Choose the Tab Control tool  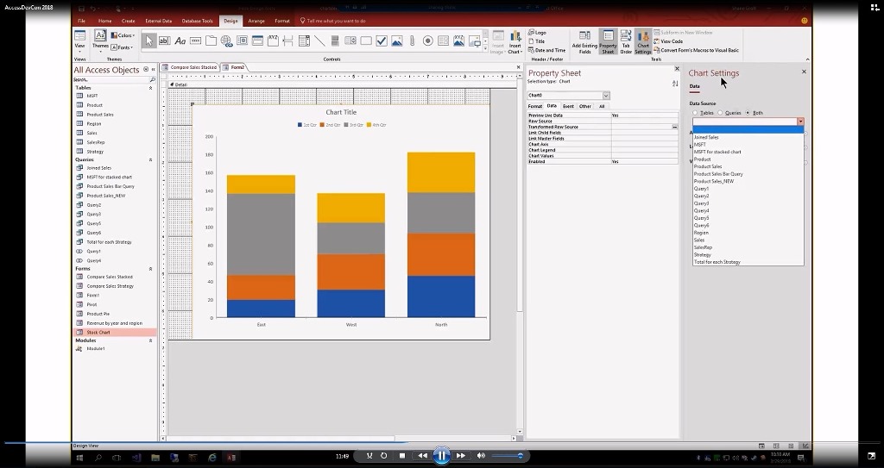pyautogui.click(x=211, y=41)
